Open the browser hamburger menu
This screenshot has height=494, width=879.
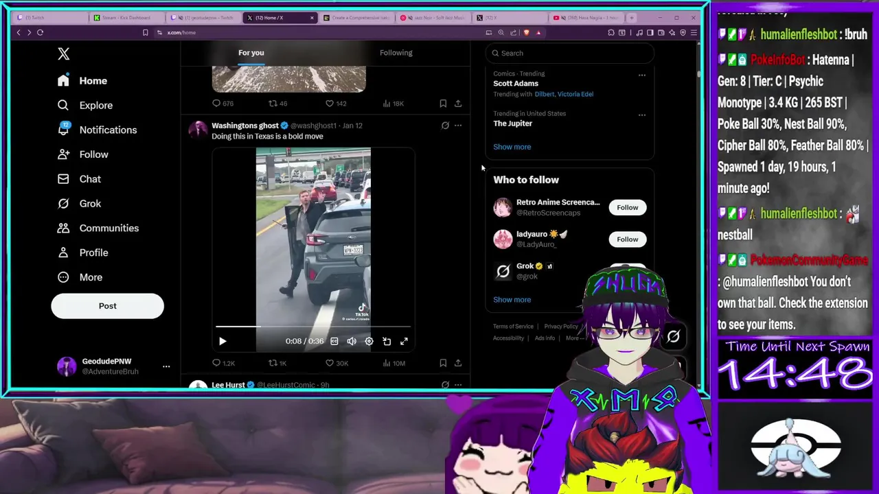point(694,32)
